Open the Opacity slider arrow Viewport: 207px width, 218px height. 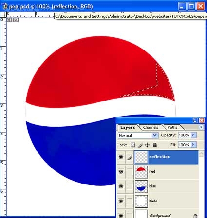[x=193, y=135]
